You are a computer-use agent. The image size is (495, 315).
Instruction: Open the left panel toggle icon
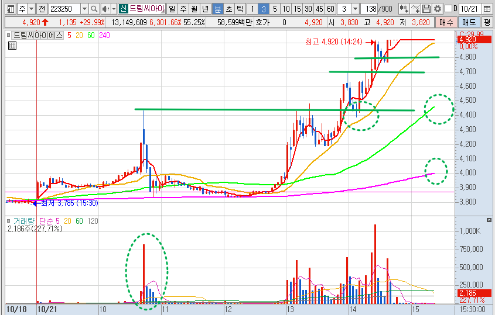coord(11,9)
